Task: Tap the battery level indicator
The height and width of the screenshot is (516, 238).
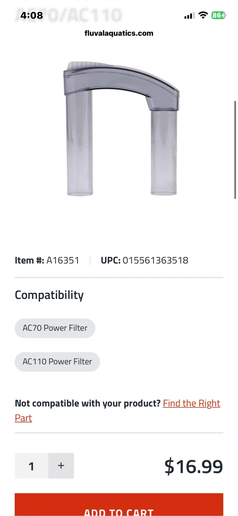Action: 218,15
